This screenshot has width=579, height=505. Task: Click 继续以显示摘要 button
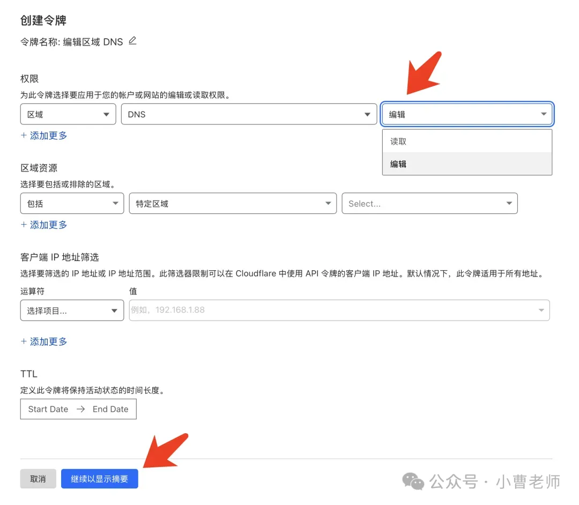pos(99,479)
